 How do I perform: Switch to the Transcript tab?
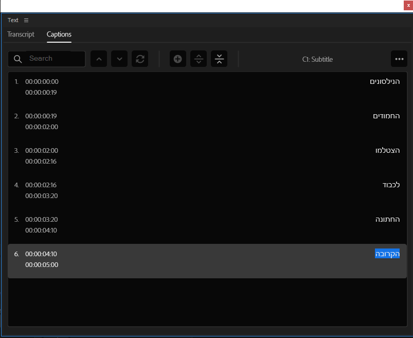[x=21, y=34]
